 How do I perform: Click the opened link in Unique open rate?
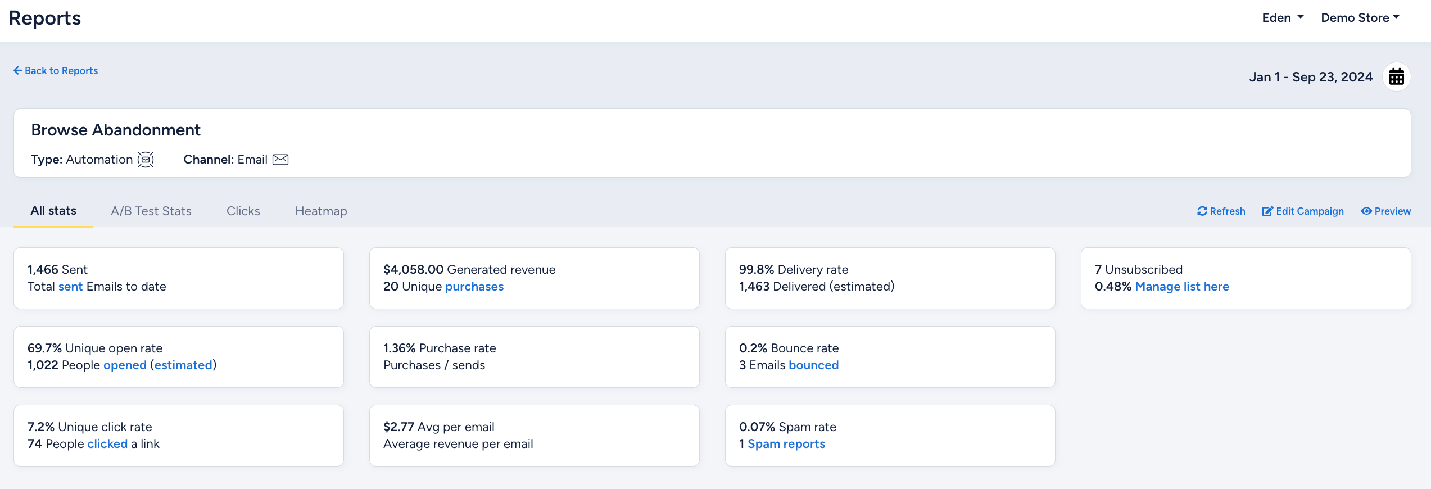tap(125, 365)
